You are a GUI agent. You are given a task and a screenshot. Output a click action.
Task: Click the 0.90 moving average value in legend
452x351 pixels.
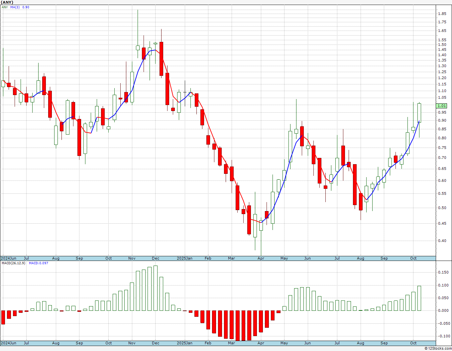coord(26,7)
